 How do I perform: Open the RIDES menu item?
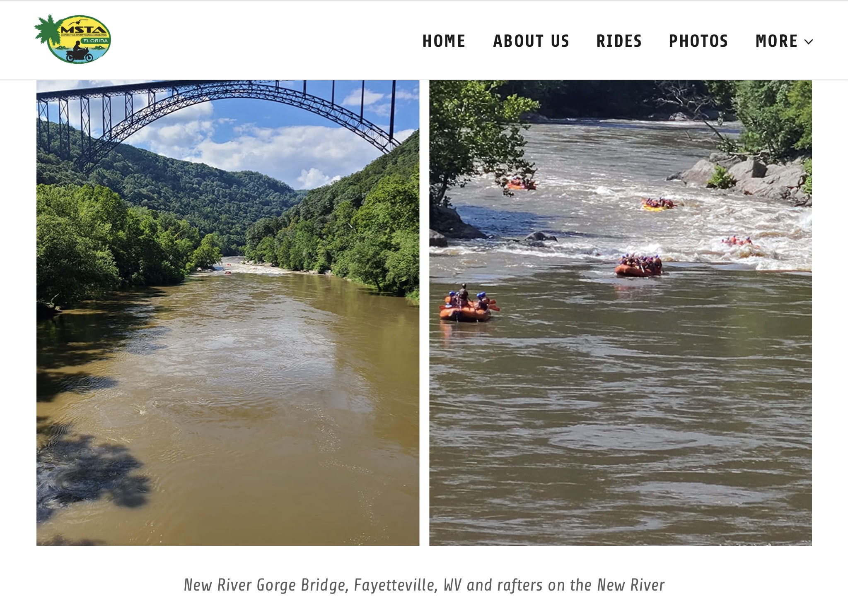[x=619, y=41]
